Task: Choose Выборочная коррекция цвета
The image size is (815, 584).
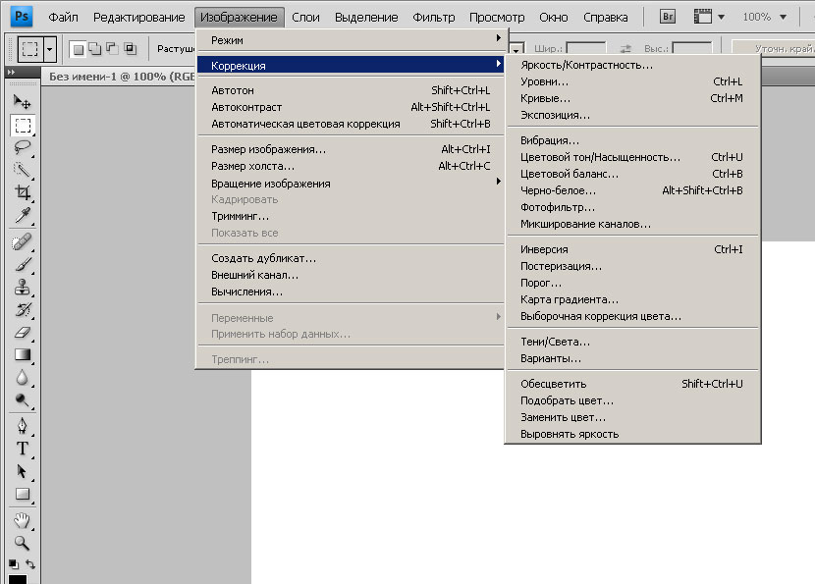Action: pyautogui.click(x=632, y=316)
